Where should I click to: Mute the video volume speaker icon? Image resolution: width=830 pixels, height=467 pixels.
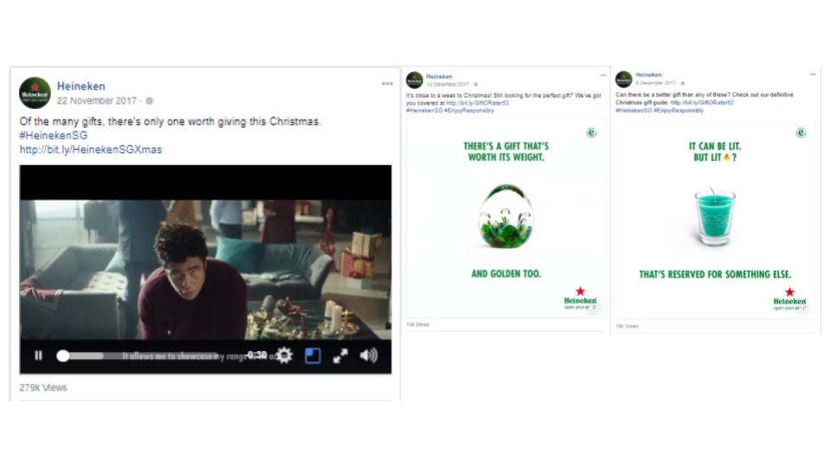368,355
